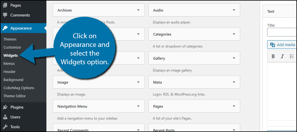297x132 pixels.
Task: Click 'Displays an image gallery.' description
Action: pos(173,70)
